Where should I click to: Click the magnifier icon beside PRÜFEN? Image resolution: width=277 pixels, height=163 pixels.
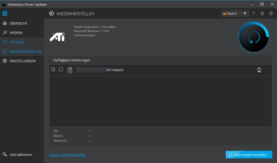[5, 32]
